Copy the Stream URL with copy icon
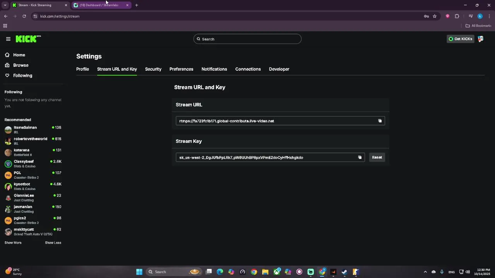Viewport: 495px width, 278px height. [x=380, y=121]
